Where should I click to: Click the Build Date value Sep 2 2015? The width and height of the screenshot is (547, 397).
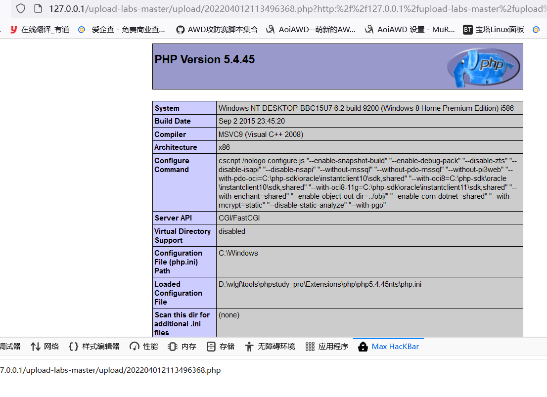(252, 121)
